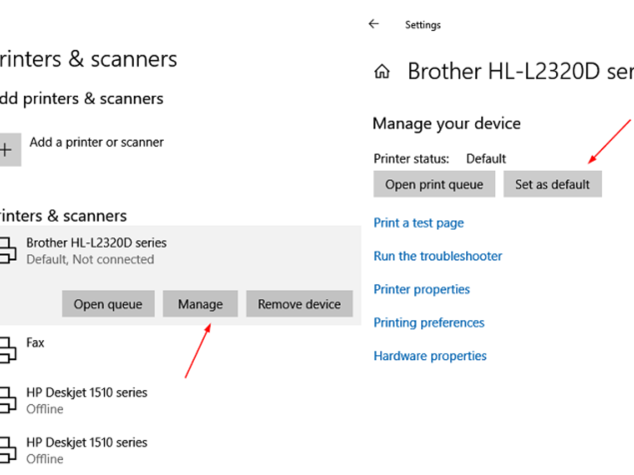This screenshot has width=634, height=475.
Task: Open Printer properties link
Action: tap(422, 289)
